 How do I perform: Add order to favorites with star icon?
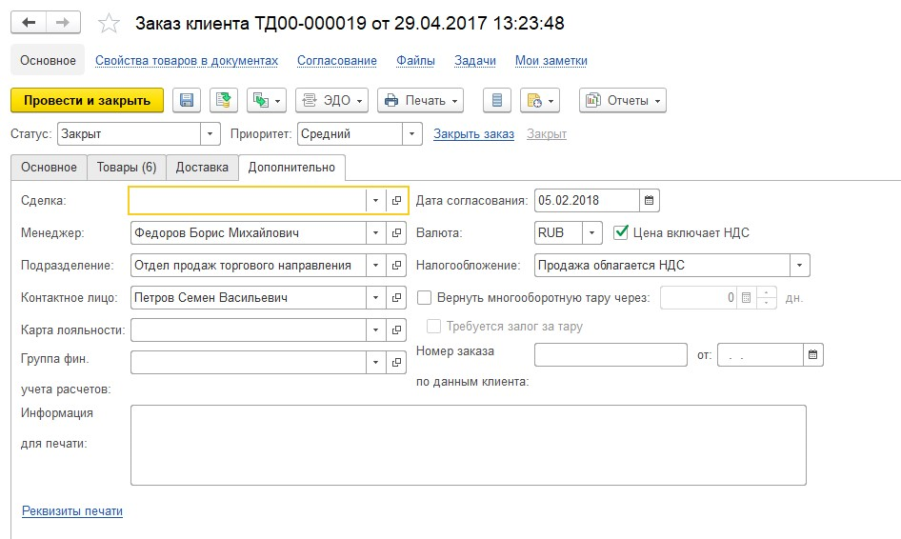[110, 23]
